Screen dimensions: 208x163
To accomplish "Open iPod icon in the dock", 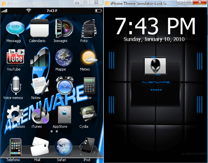I will point(87,146).
